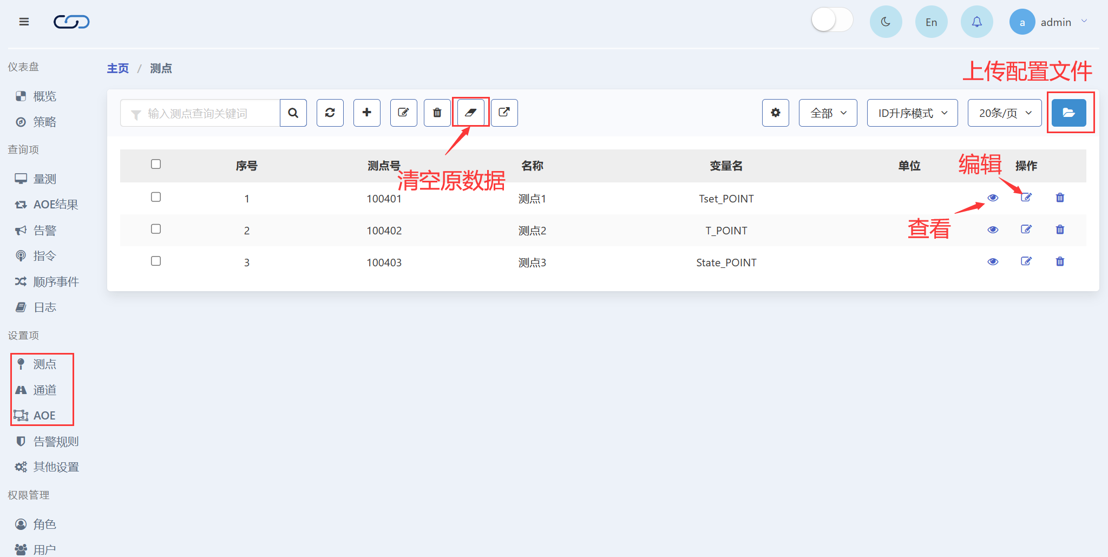The width and height of the screenshot is (1108, 557).
Task: Click variable name Tset_POINT
Action: point(726,199)
